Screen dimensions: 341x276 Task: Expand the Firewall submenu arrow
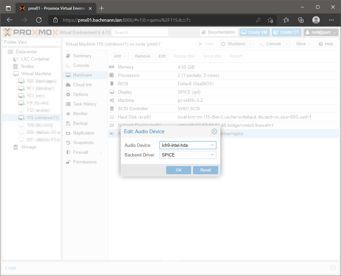coord(101,152)
